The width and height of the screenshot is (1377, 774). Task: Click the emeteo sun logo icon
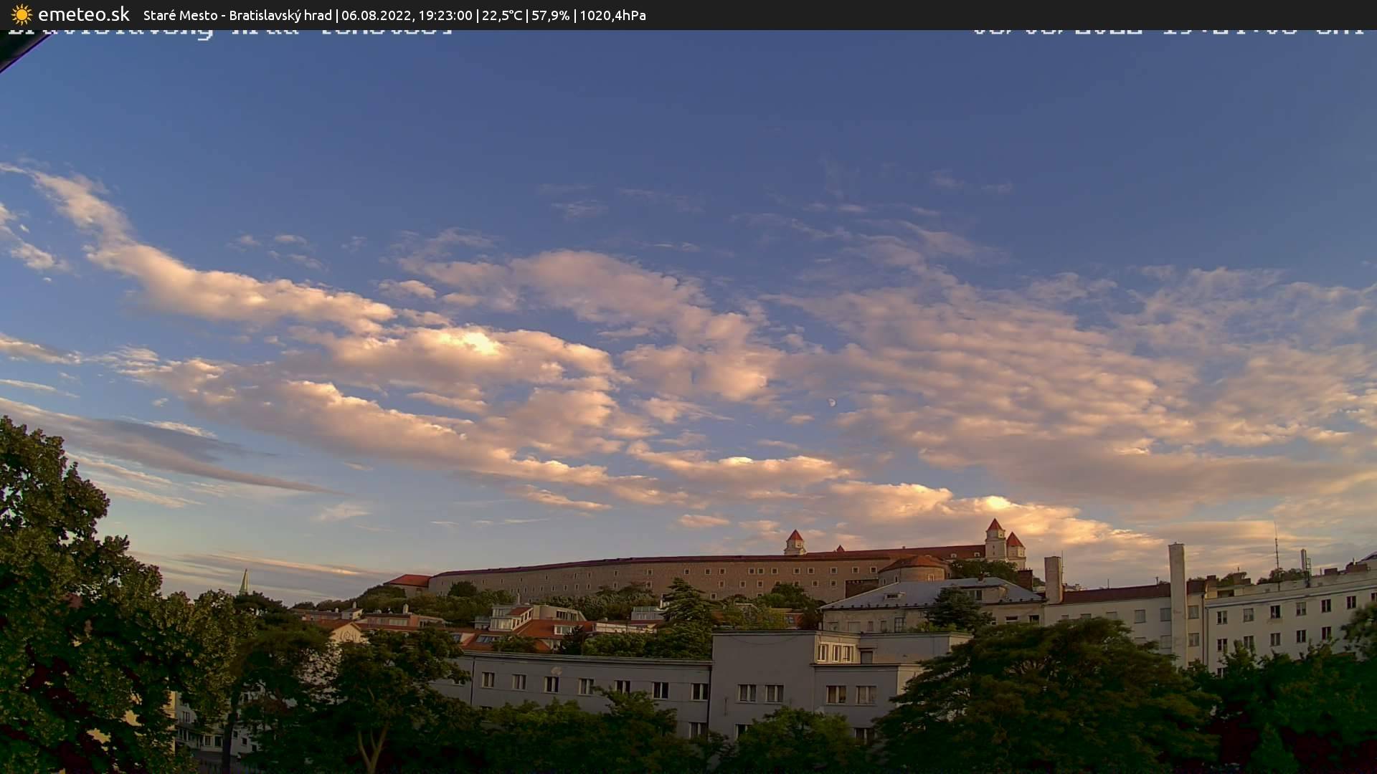tap(22, 14)
